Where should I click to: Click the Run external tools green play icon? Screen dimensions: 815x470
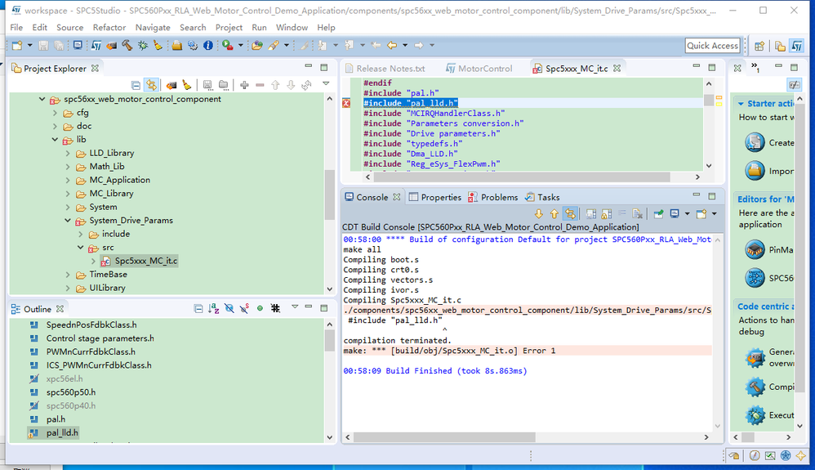click(227, 46)
